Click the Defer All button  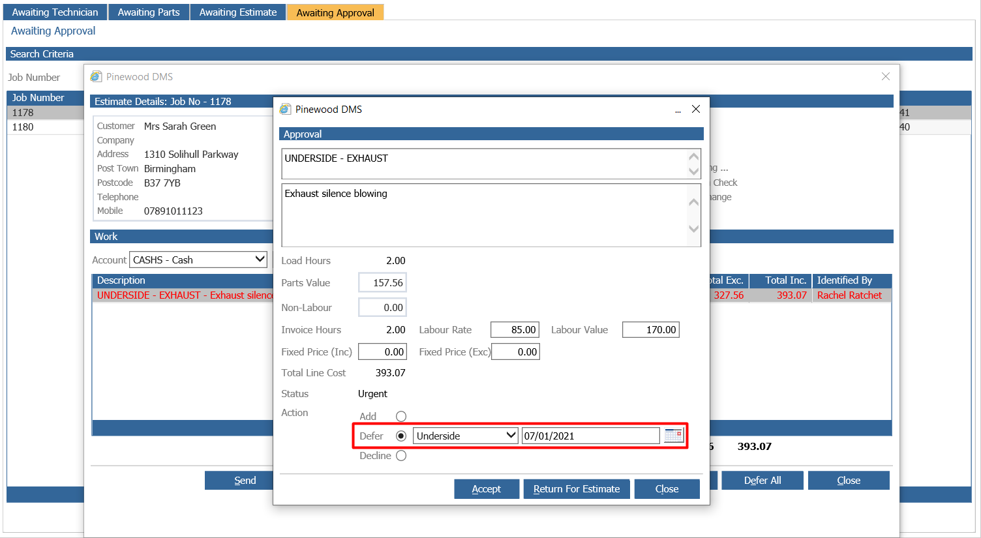tap(762, 481)
